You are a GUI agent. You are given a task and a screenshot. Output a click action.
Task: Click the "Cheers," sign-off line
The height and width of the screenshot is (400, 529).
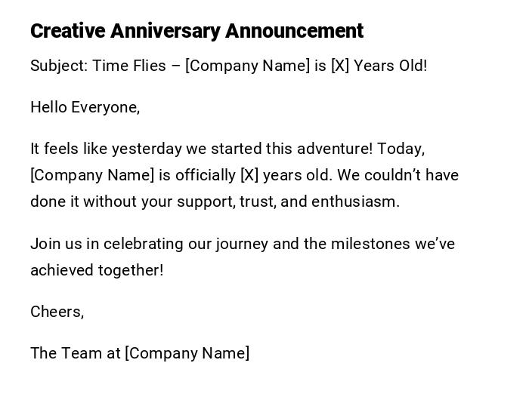point(57,312)
